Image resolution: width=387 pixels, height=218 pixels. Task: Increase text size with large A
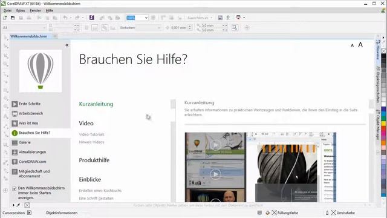click(x=360, y=45)
